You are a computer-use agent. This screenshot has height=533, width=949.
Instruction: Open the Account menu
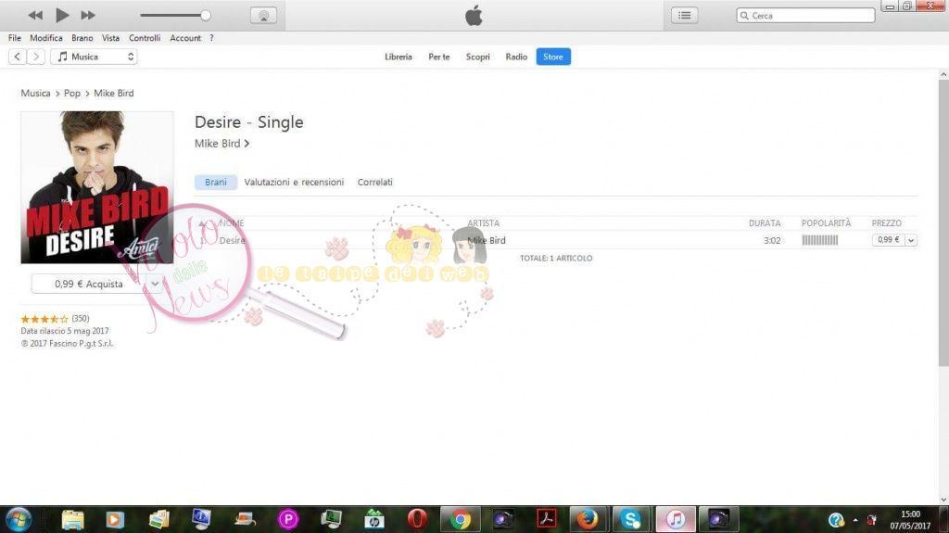(x=185, y=38)
